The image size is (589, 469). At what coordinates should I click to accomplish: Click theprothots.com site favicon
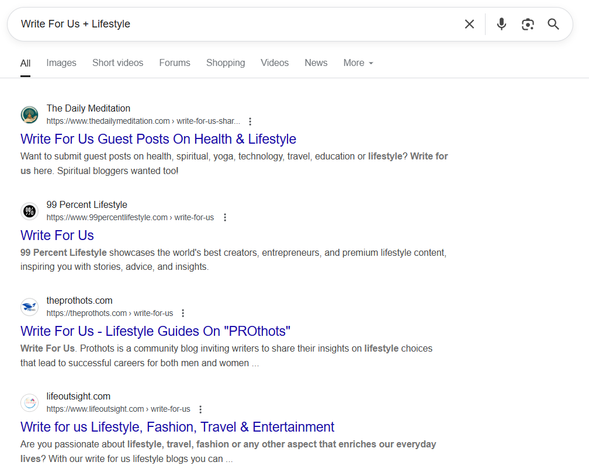point(29,307)
